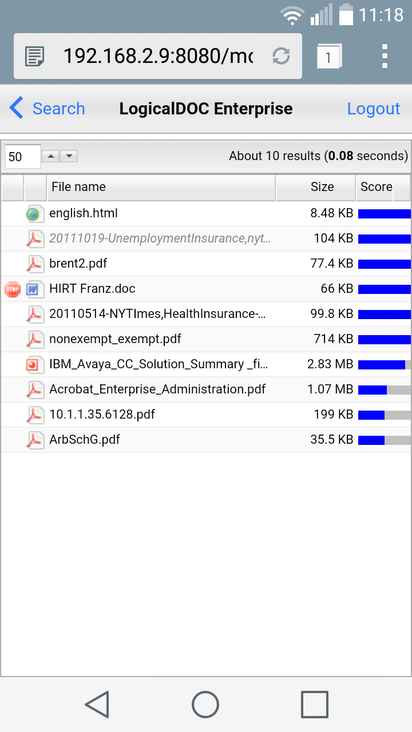Click the 66 KB size cell
This screenshot has width=412, height=732.
(x=337, y=289)
